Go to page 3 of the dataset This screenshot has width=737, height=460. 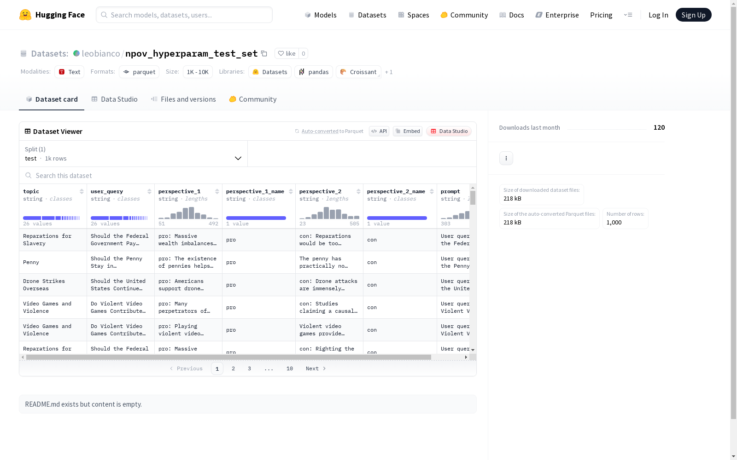coord(250,368)
